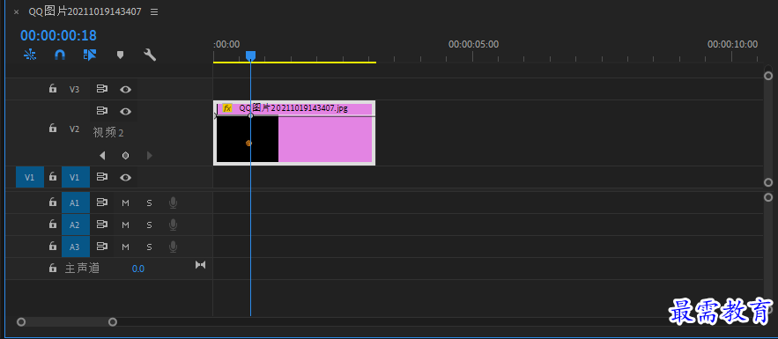
Task: Toggle sync lock on track V1
Action: tap(101, 177)
